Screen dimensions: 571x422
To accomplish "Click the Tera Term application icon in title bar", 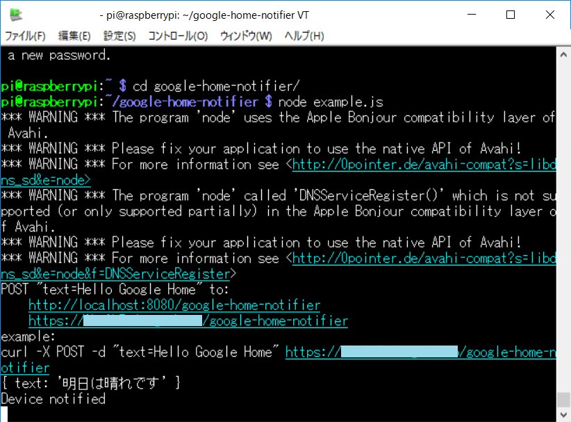I will (x=16, y=15).
